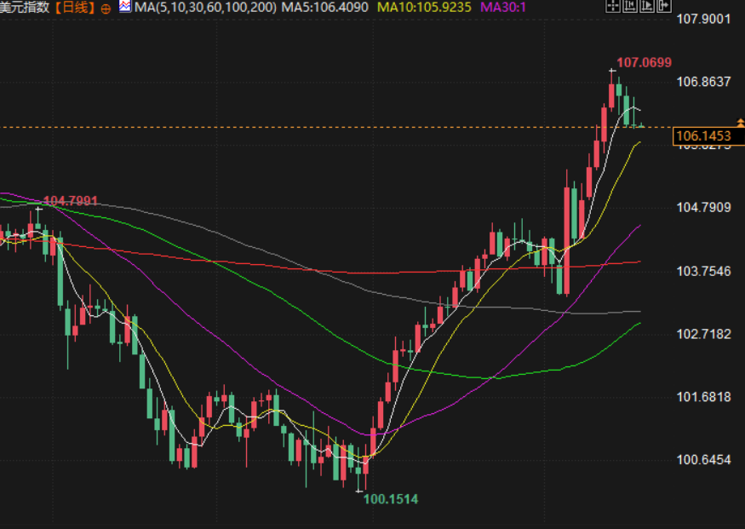
Task: Click the 104.7991 peak price label
Action: point(71,201)
